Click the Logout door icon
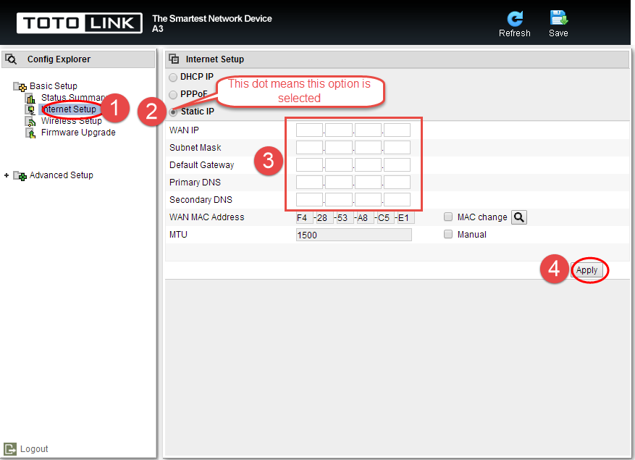The width and height of the screenshot is (635, 460). pyautogui.click(x=10, y=448)
